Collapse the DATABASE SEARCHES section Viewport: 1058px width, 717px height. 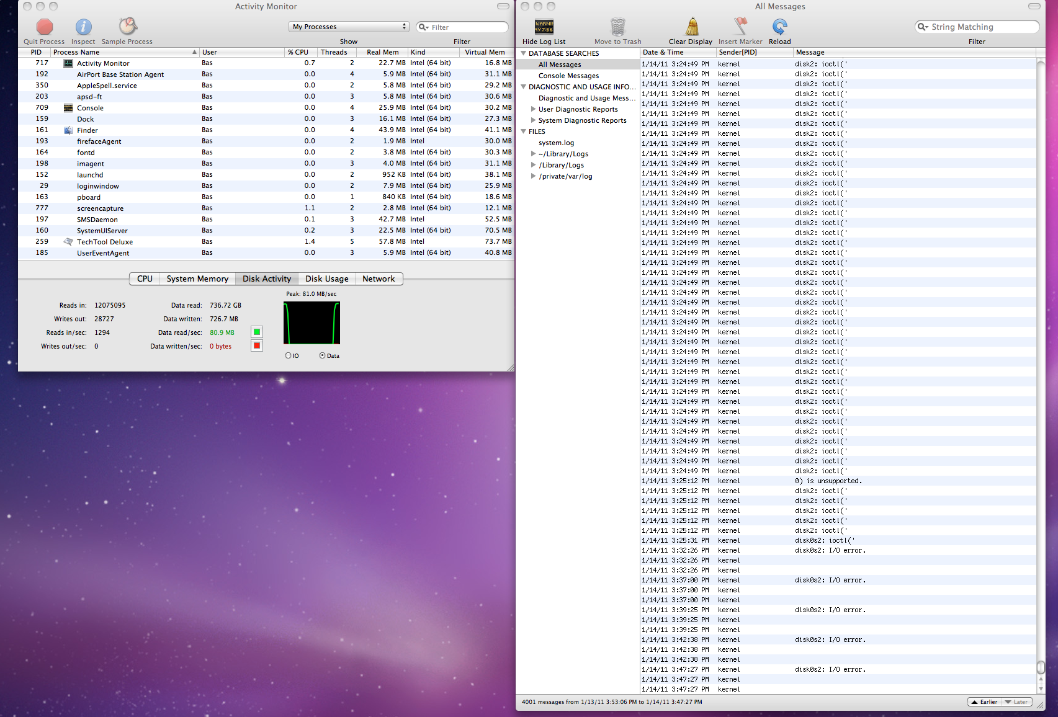click(x=524, y=53)
